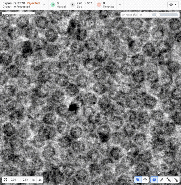The image size is (181, 185).
Task: Select the four-arrow move tool
Action: pyautogui.click(x=145, y=180)
